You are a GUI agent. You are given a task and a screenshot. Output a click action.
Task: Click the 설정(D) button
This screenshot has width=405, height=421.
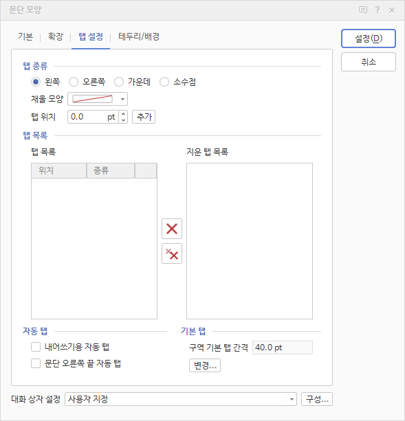[x=369, y=38]
